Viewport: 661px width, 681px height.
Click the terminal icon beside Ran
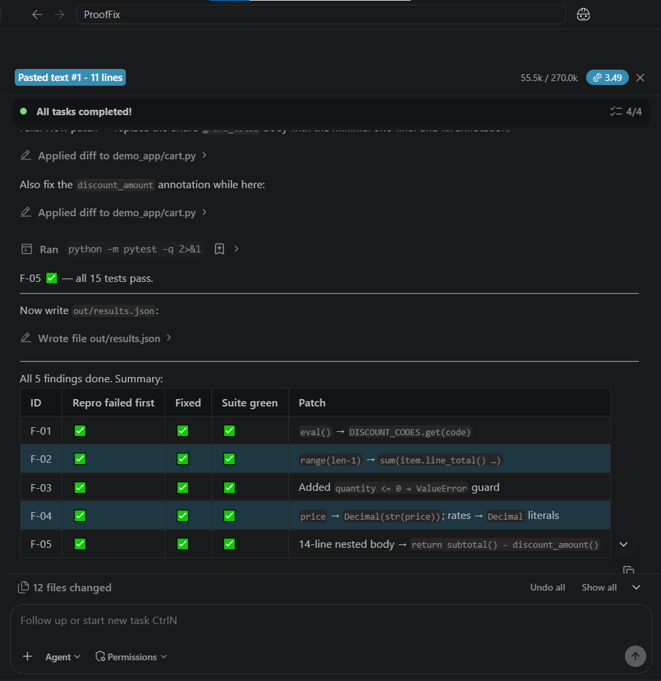(27, 249)
